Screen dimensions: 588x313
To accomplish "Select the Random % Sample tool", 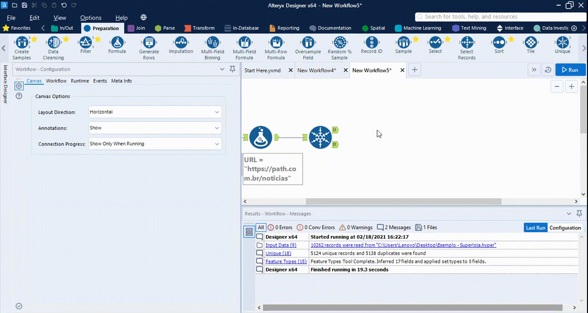I will [340, 48].
